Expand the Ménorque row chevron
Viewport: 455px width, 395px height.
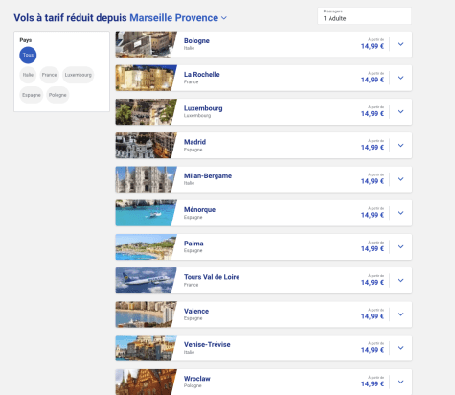point(401,213)
